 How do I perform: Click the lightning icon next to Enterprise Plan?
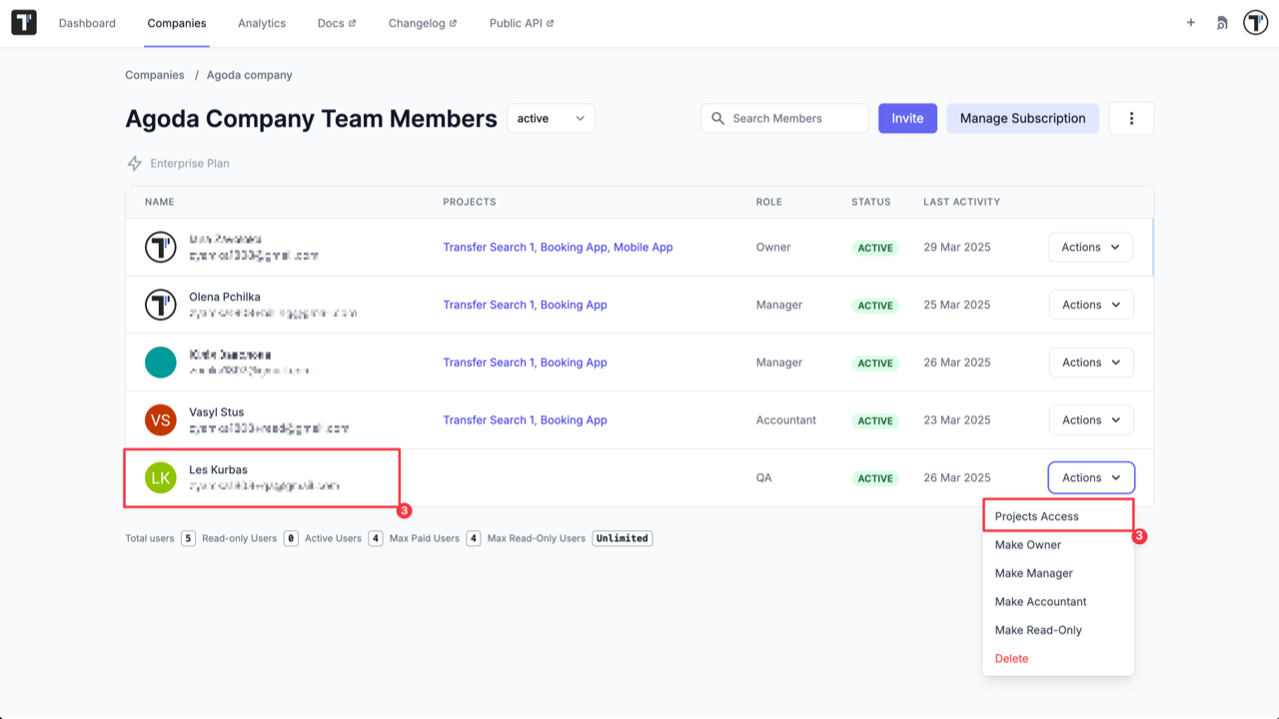(x=133, y=163)
